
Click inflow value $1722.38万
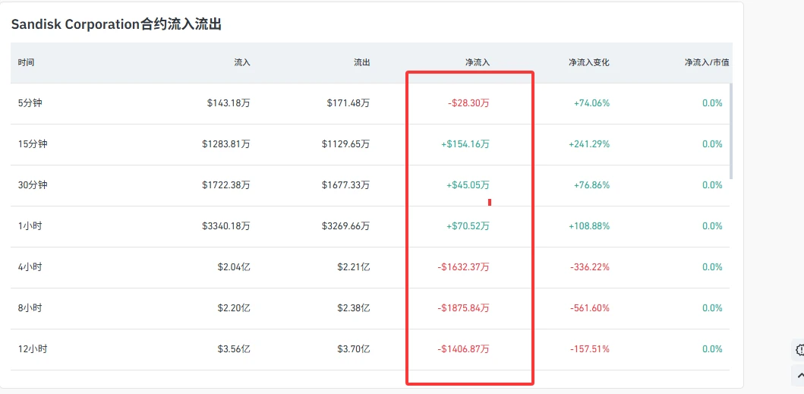pyautogui.click(x=226, y=185)
